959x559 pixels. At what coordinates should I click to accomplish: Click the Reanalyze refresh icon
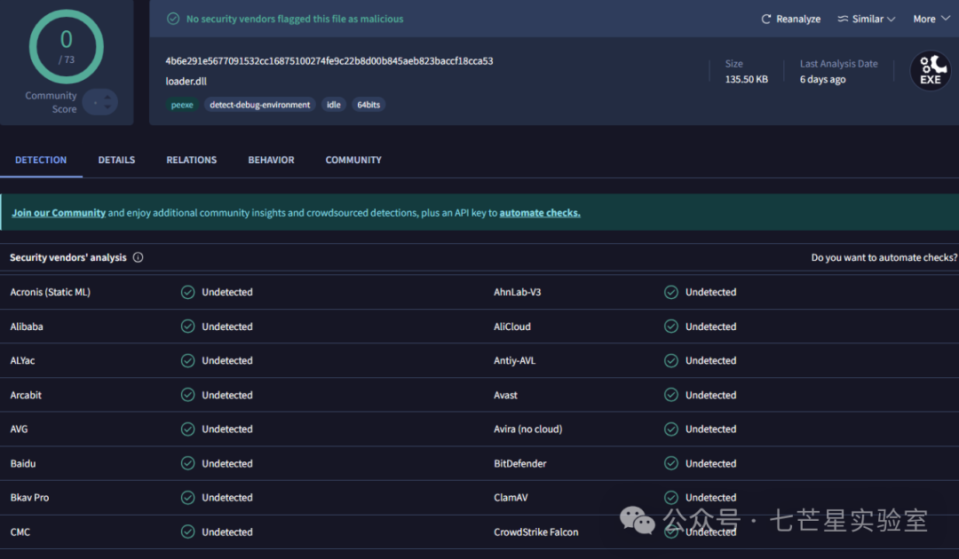765,19
